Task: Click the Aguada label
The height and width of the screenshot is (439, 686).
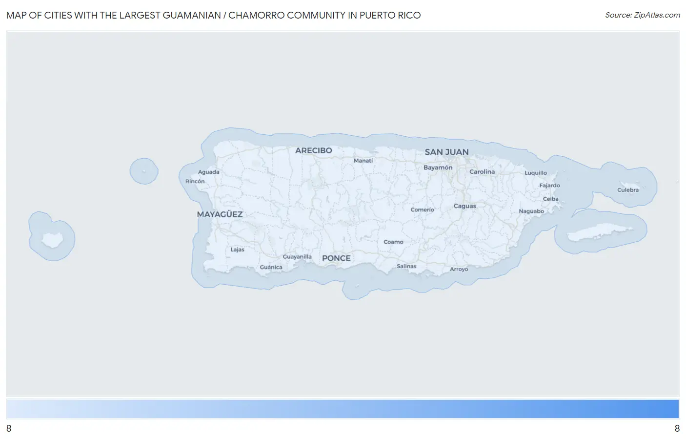Action: tap(208, 172)
